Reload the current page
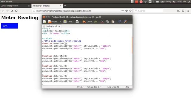The width and height of the screenshot is (191, 107). point(12,11)
